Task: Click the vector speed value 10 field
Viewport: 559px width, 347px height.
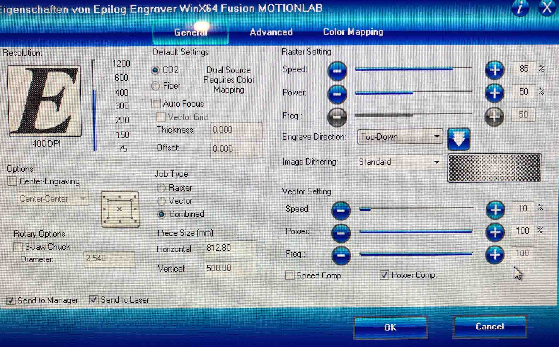Action: 523,208
